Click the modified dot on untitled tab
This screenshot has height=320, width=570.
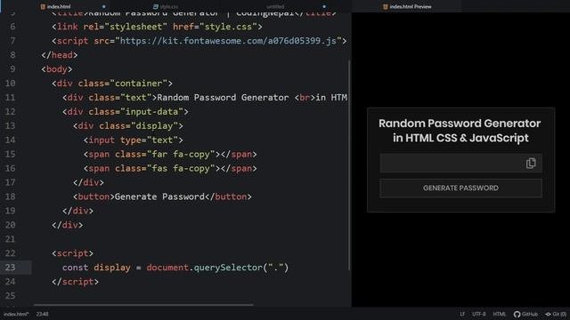pyautogui.click(x=324, y=6)
